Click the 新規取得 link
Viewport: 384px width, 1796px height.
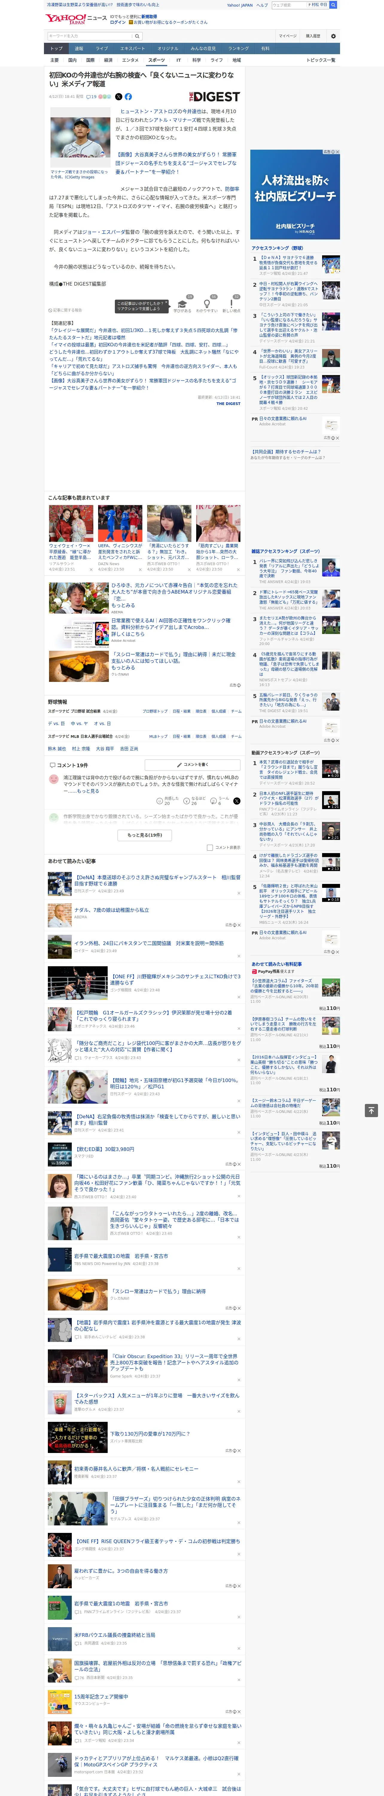click(x=149, y=16)
